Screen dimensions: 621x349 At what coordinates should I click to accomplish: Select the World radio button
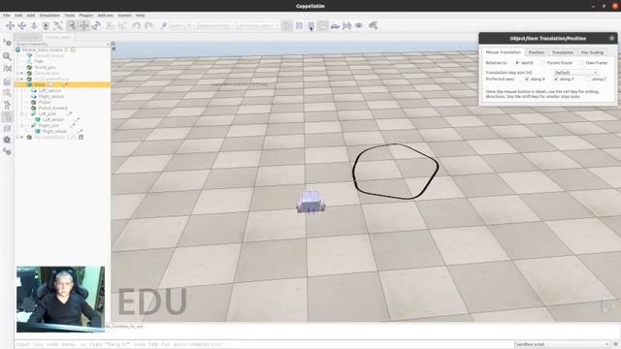pos(517,63)
